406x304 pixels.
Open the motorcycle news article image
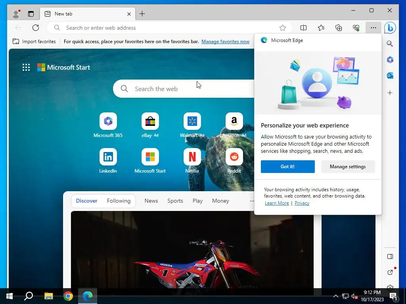[x=192, y=249]
